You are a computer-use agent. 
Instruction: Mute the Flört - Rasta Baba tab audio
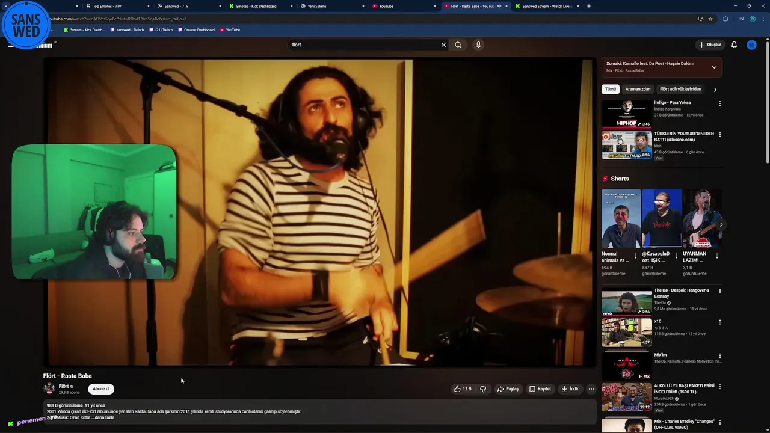click(x=499, y=6)
